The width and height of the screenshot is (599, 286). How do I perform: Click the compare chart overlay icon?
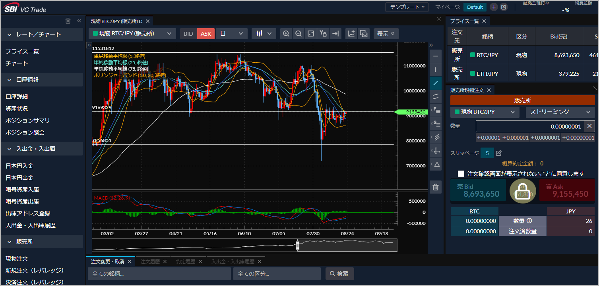coord(364,34)
